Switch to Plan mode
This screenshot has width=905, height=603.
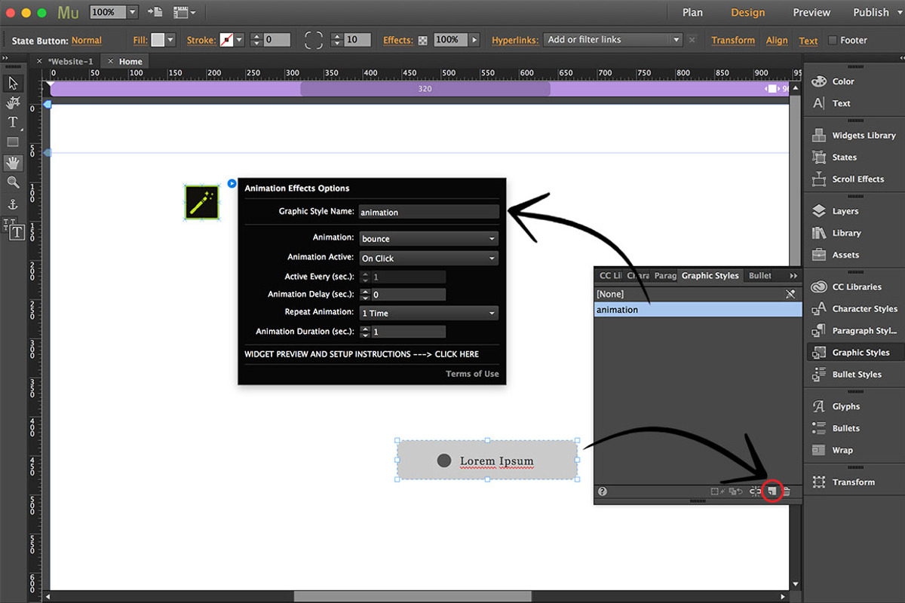tap(692, 12)
